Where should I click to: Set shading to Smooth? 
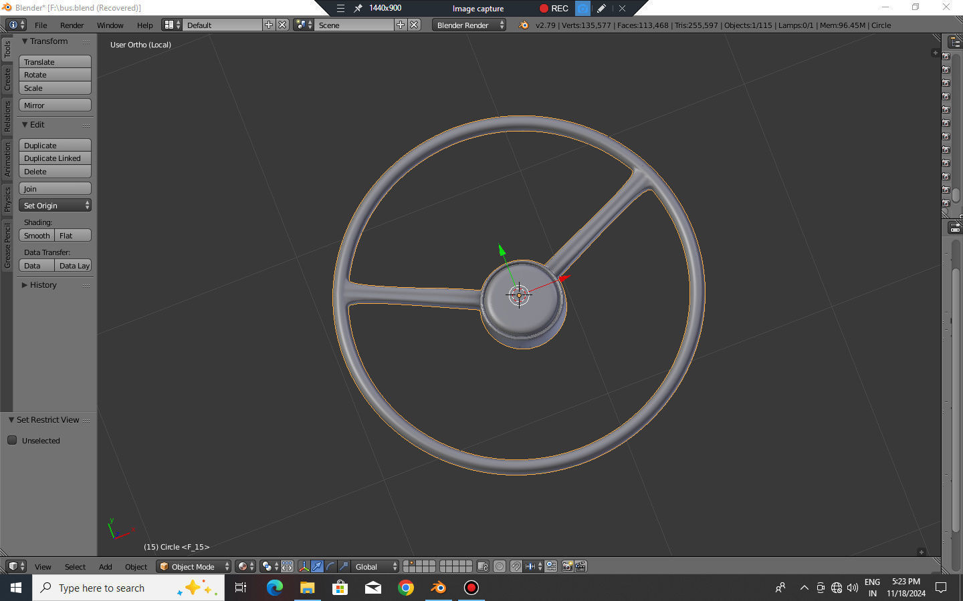[37, 235]
